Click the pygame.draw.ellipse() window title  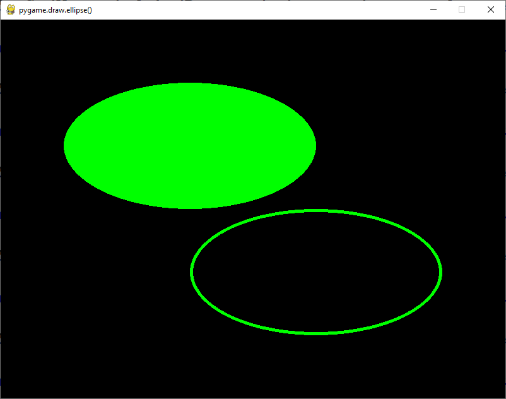56,10
